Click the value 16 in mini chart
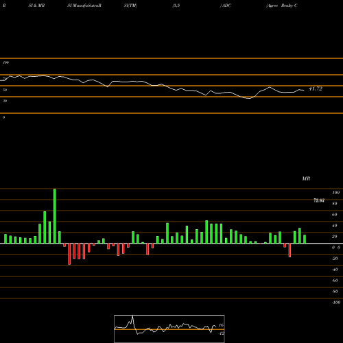 point(221,325)
